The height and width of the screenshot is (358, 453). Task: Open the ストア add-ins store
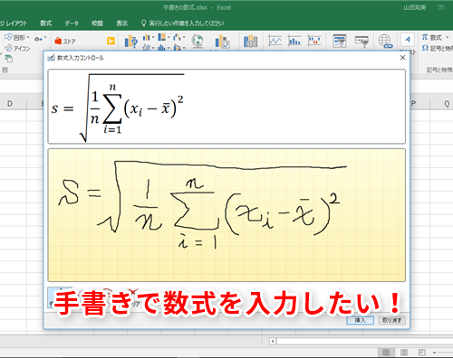[x=65, y=41]
